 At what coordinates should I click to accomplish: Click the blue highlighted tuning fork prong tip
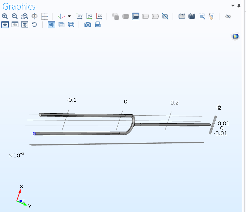34,133
